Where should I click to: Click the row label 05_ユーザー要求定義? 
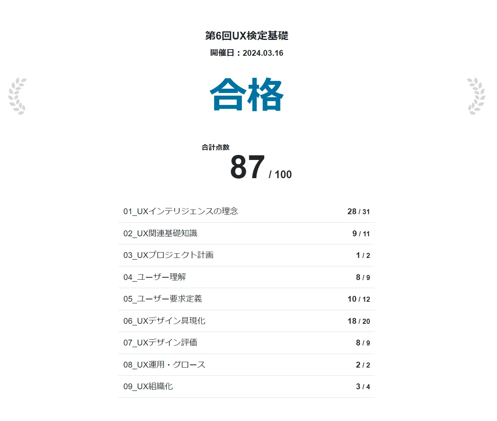163,299
